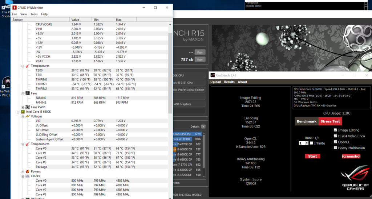
Task: Switch to RealBench Benchmark tab
Action: pos(307,121)
